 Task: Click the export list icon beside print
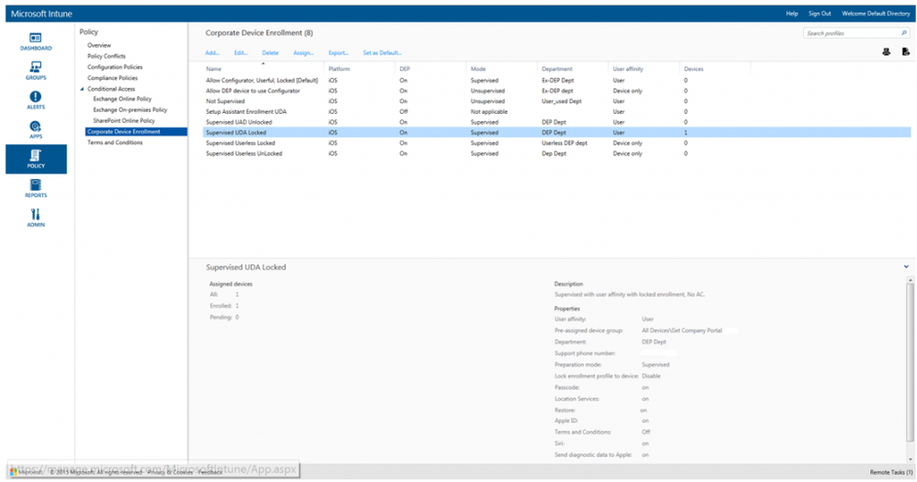pos(905,52)
